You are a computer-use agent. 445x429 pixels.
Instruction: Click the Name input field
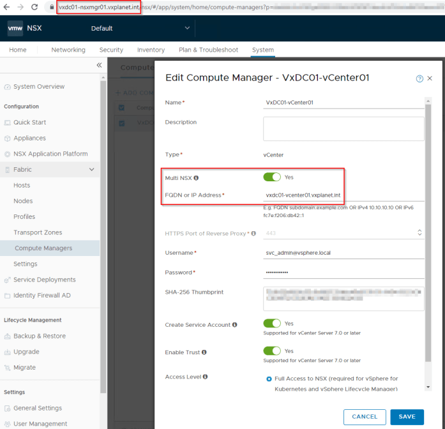tap(343, 103)
